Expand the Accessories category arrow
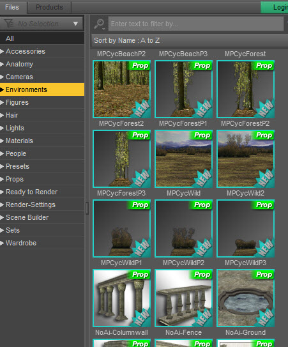The image size is (288, 347). point(2,51)
